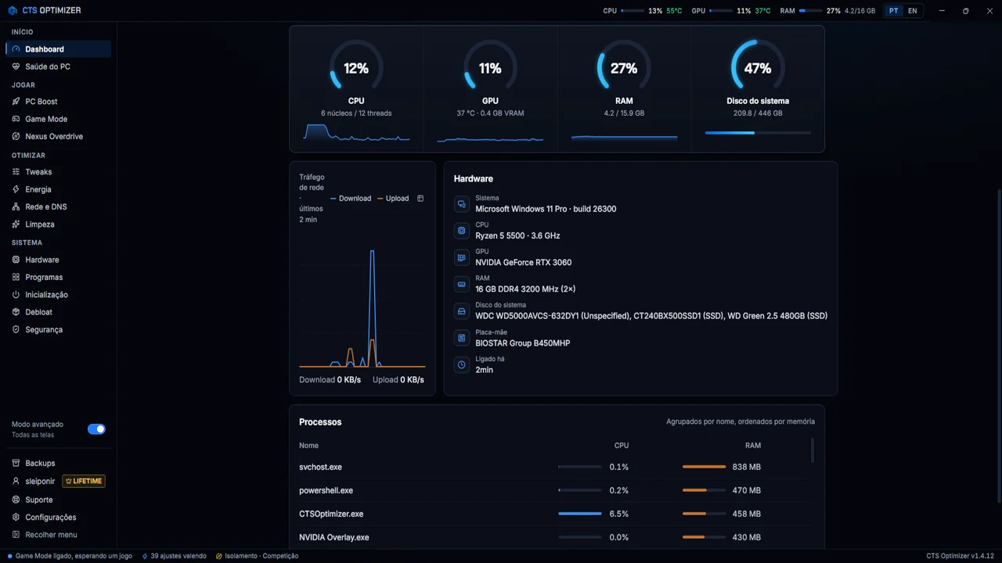Select the PT language option
Viewport: 1002px width, 563px height.
[894, 11]
